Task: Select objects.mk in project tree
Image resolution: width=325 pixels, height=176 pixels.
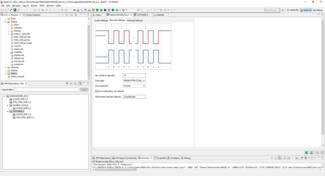Action: pos(19,55)
